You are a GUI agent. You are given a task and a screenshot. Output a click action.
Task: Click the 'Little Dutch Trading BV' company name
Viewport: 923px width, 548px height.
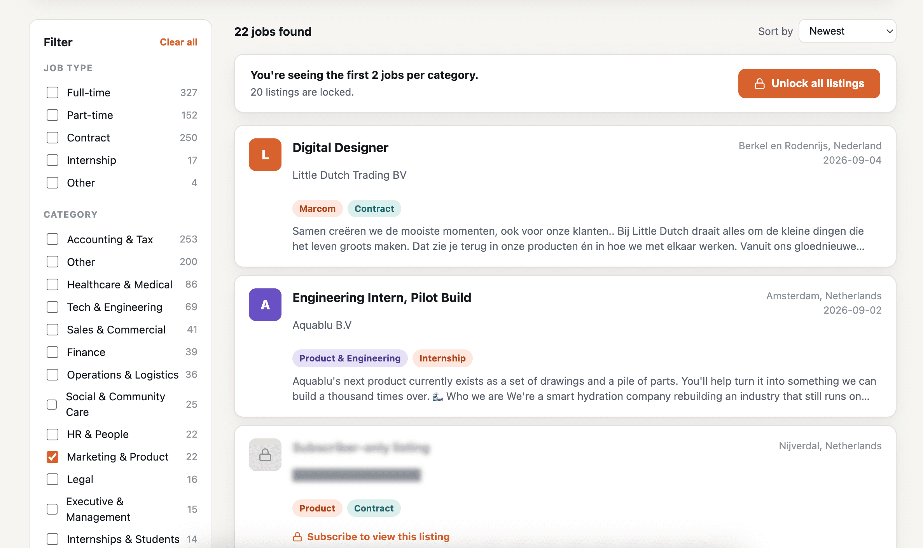350,175
